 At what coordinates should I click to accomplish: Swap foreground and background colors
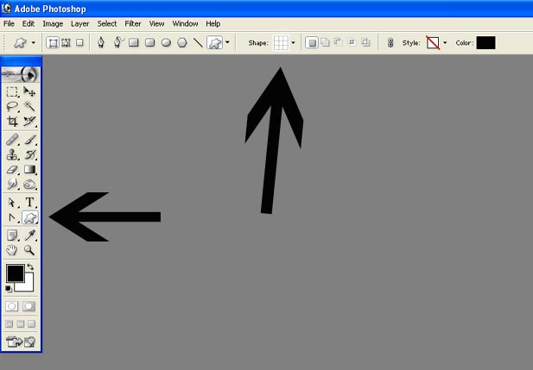(30, 267)
